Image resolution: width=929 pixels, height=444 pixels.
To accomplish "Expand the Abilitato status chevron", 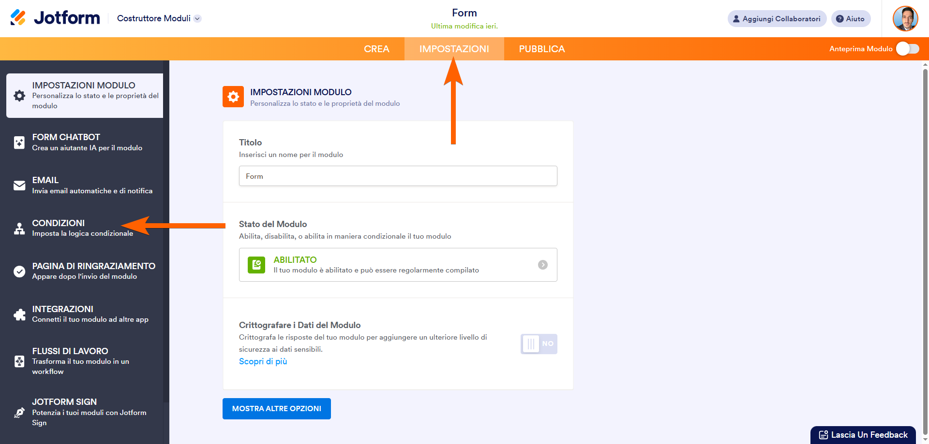I will coord(543,265).
